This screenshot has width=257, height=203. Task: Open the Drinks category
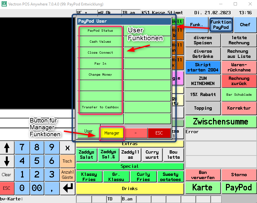(130, 188)
